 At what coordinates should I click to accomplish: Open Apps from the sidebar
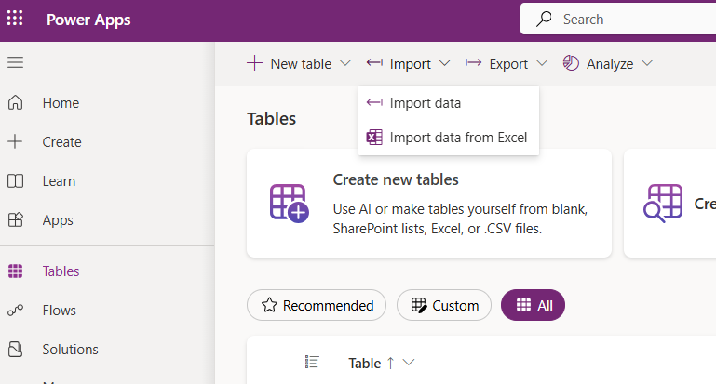(x=58, y=220)
